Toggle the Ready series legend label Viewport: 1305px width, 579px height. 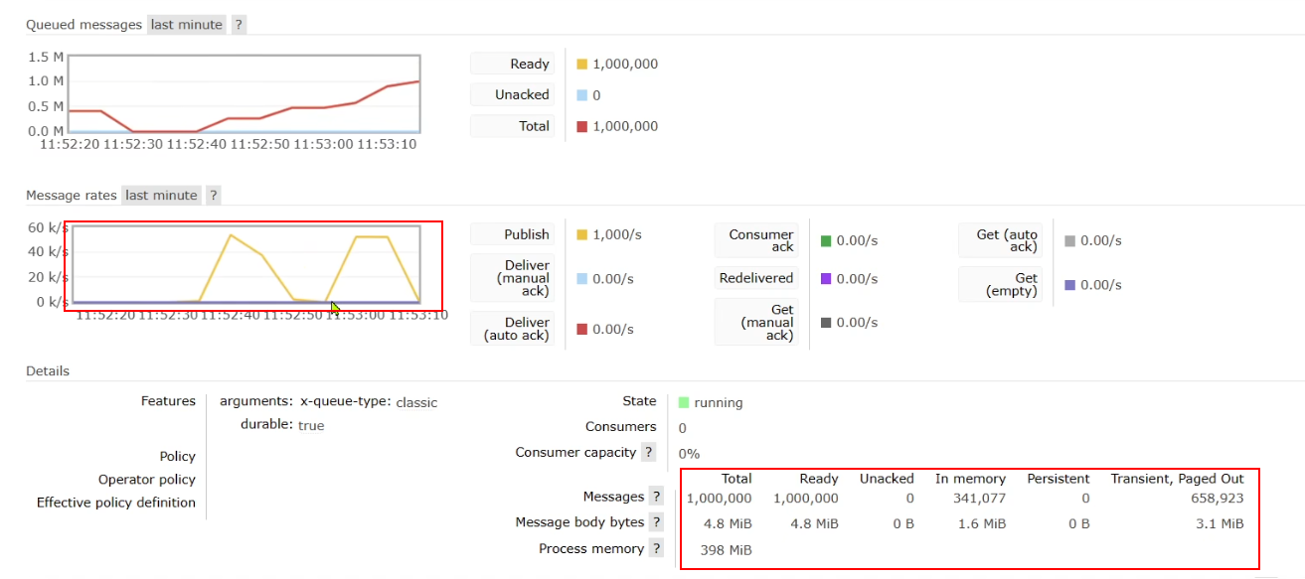click(512, 64)
